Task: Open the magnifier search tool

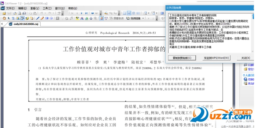Action: [x=106, y=13]
